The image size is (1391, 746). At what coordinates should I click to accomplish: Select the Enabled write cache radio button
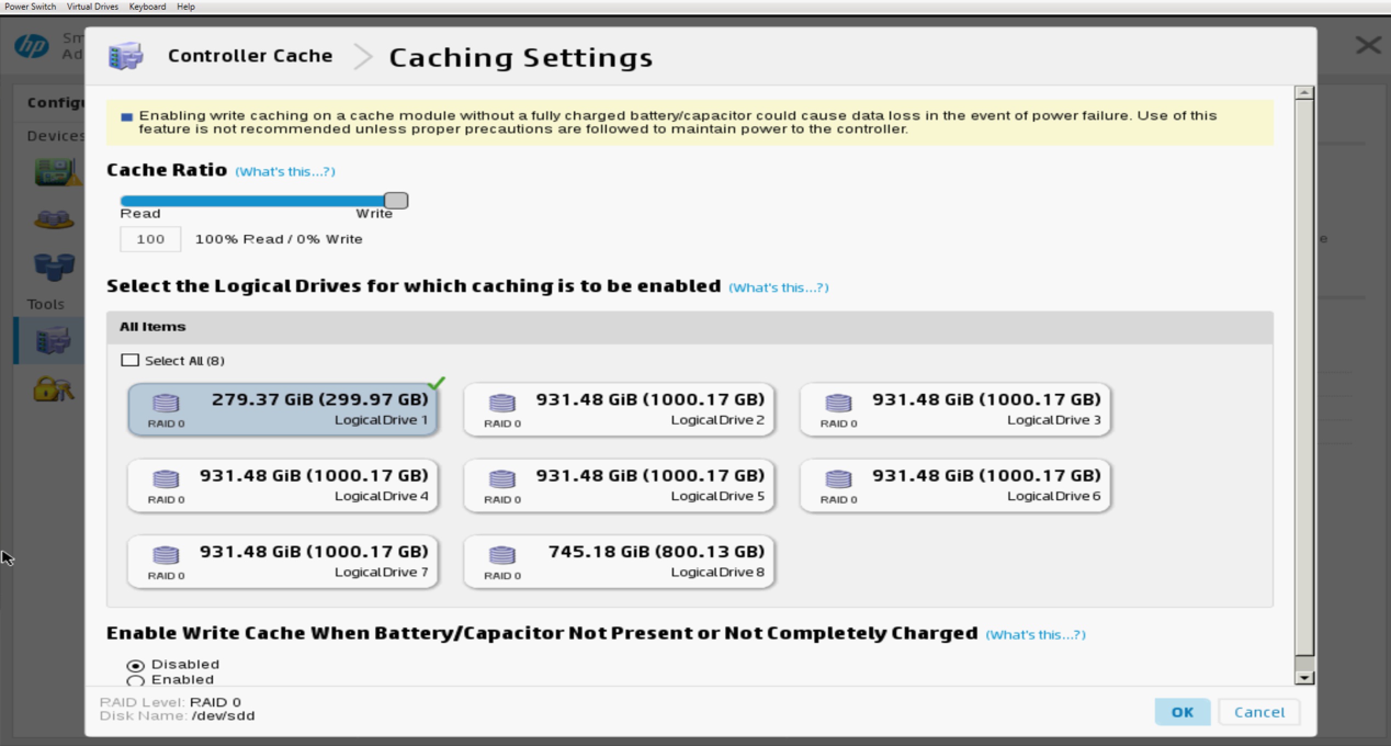click(x=135, y=681)
